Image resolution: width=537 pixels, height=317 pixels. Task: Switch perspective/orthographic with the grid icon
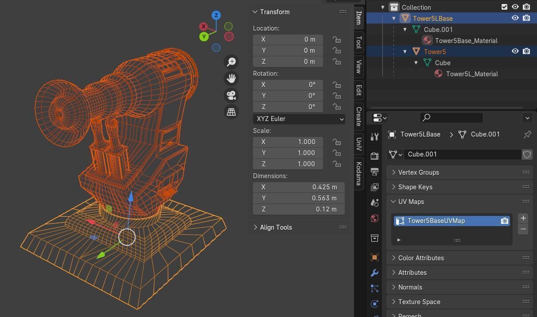coord(231,112)
